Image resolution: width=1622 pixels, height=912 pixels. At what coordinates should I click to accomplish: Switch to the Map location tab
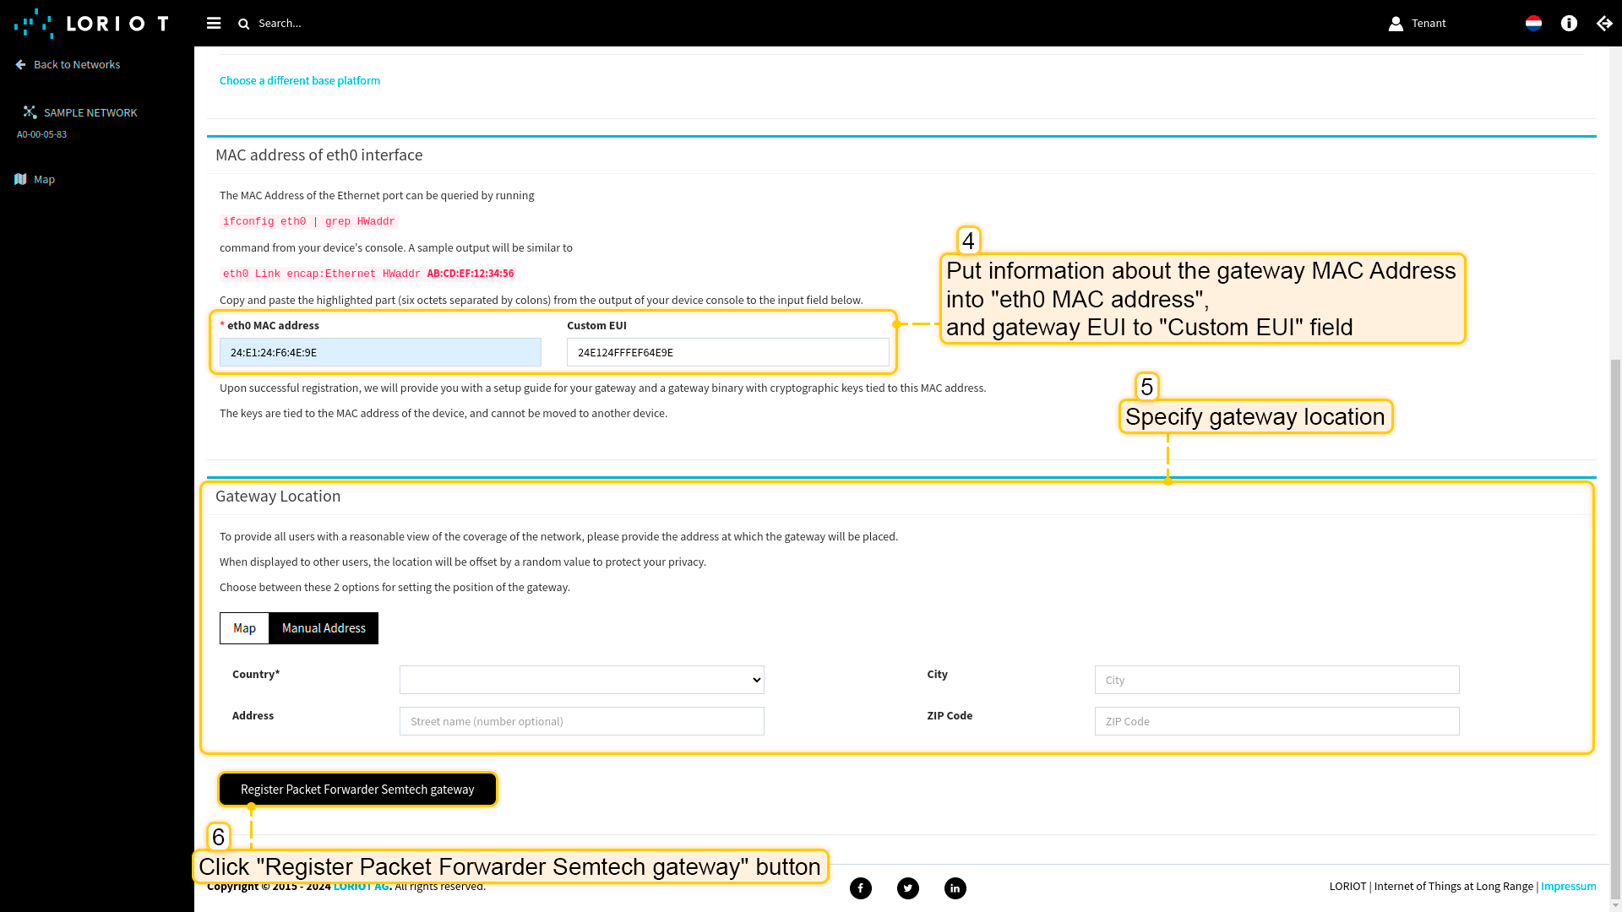point(244,628)
